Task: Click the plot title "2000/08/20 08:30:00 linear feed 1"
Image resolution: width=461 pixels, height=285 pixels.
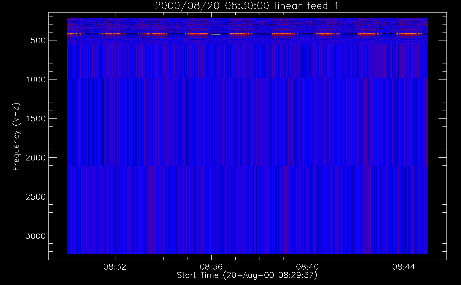Action: click(247, 6)
